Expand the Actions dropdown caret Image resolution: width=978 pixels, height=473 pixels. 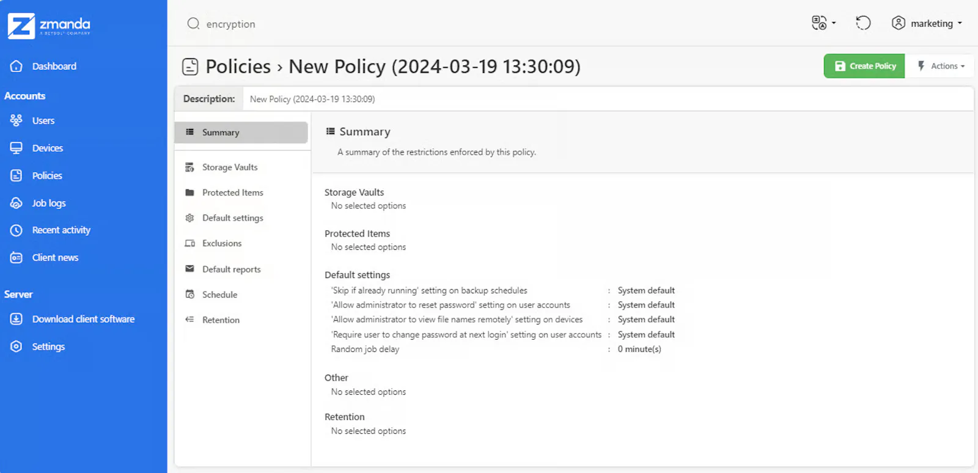[x=963, y=67]
